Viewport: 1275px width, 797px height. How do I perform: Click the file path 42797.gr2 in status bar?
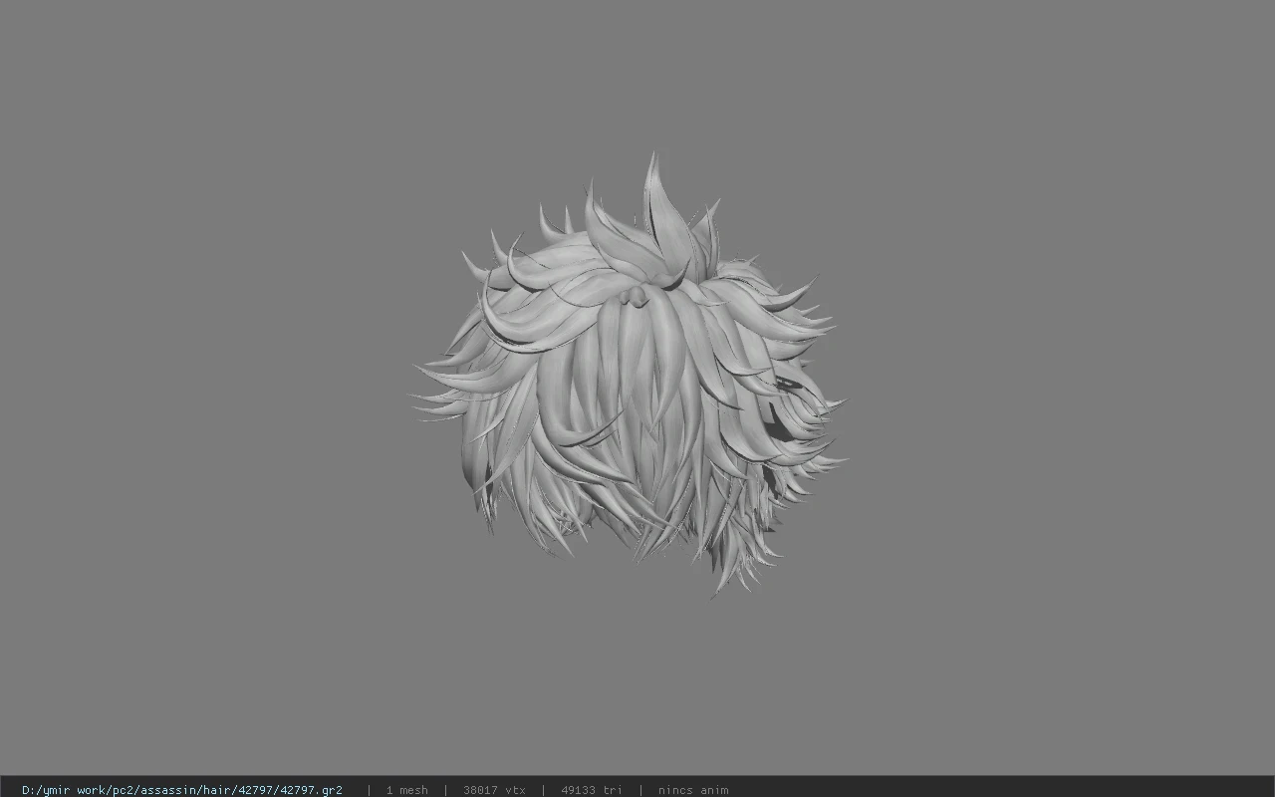pyautogui.click(x=182, y=790)
